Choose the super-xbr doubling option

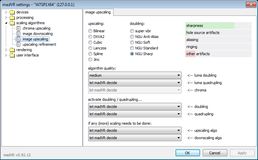tap(132, 31)
